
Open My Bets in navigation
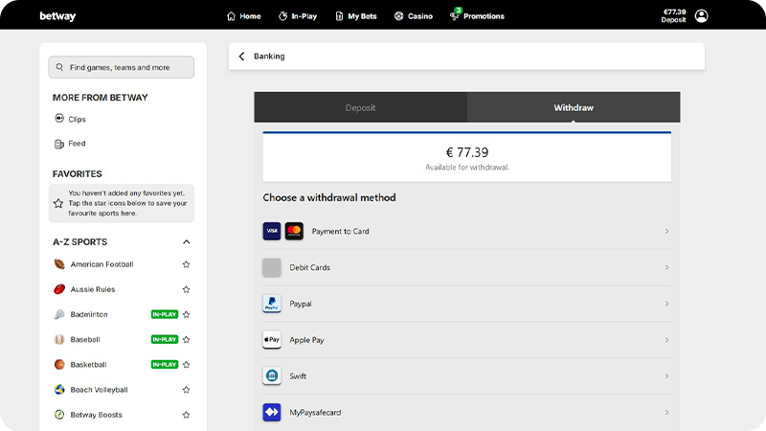(x=355, y=16)
